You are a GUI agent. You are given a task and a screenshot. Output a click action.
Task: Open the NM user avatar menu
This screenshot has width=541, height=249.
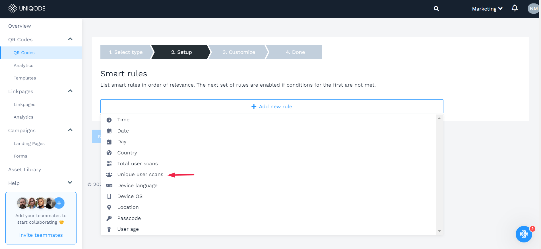533,9
